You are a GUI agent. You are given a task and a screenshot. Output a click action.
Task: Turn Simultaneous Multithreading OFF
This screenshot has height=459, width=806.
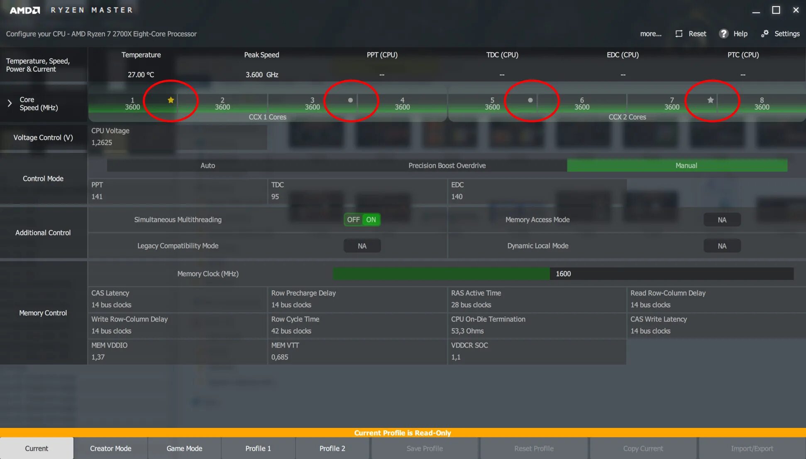(353, 220)
